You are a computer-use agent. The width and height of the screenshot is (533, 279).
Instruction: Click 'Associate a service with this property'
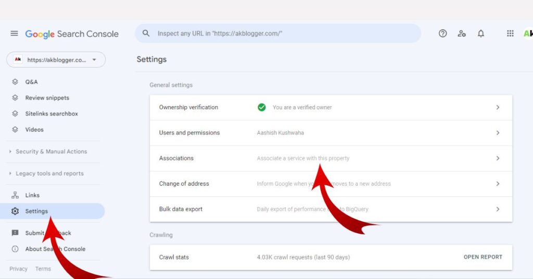pos(303,158)
